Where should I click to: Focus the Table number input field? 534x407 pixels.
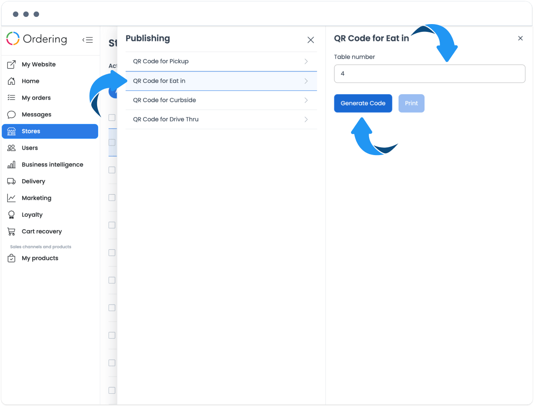430,74
